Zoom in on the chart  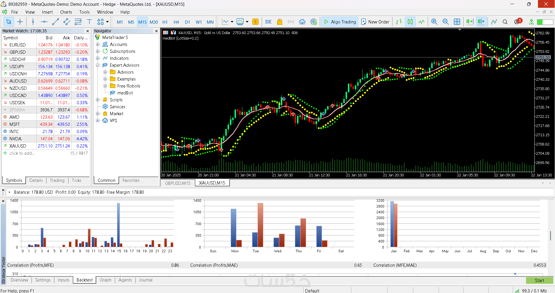pos(434,22)
